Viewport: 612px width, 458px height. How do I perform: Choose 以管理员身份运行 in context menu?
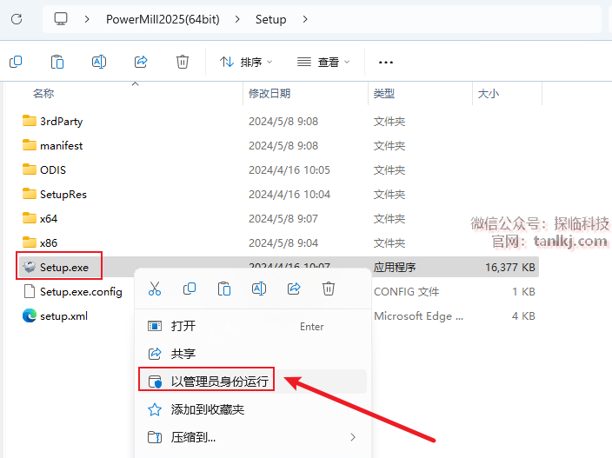coord(252,382)
